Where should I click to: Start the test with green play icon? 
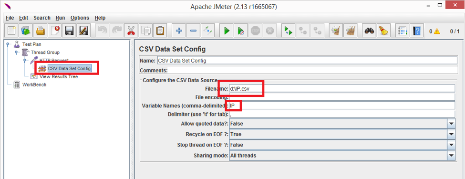[226, 30]
